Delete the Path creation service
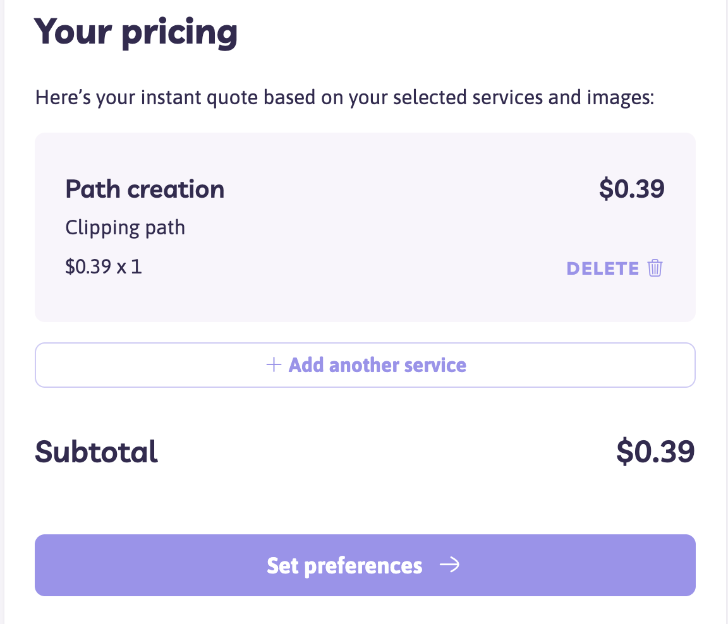Viewport: 728px width, 624px height. coord(614,268)
